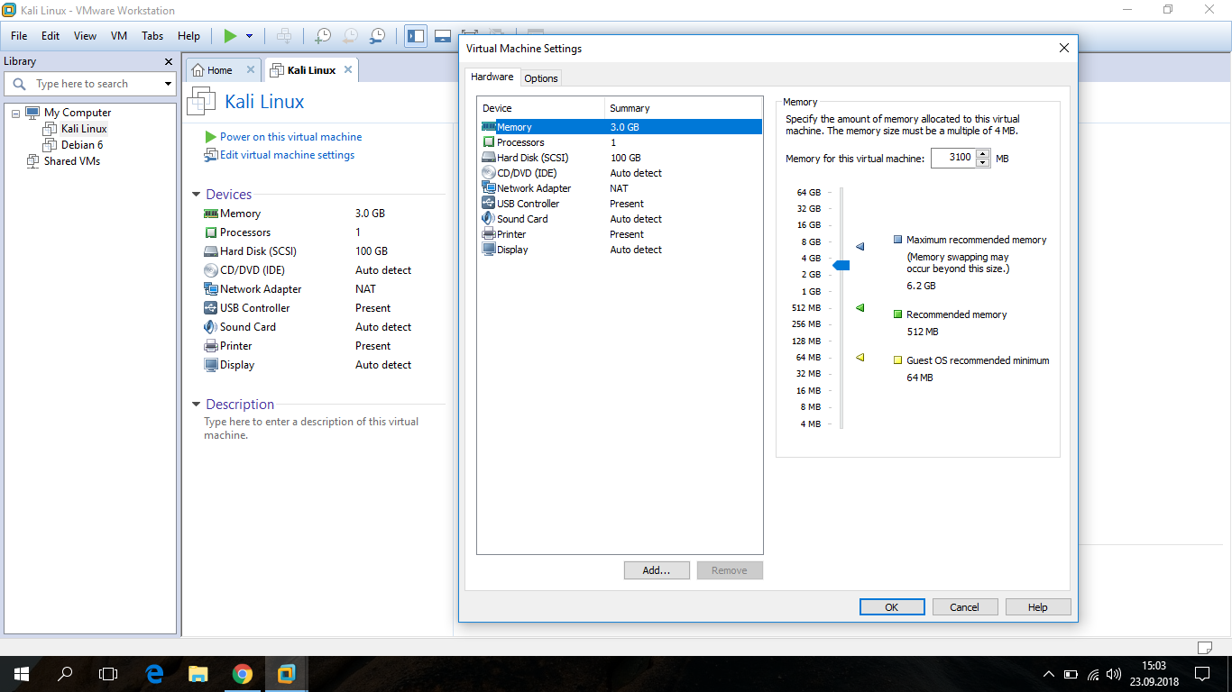
Task: Click OK in Virtual Machine Settings
Action: 892,607
